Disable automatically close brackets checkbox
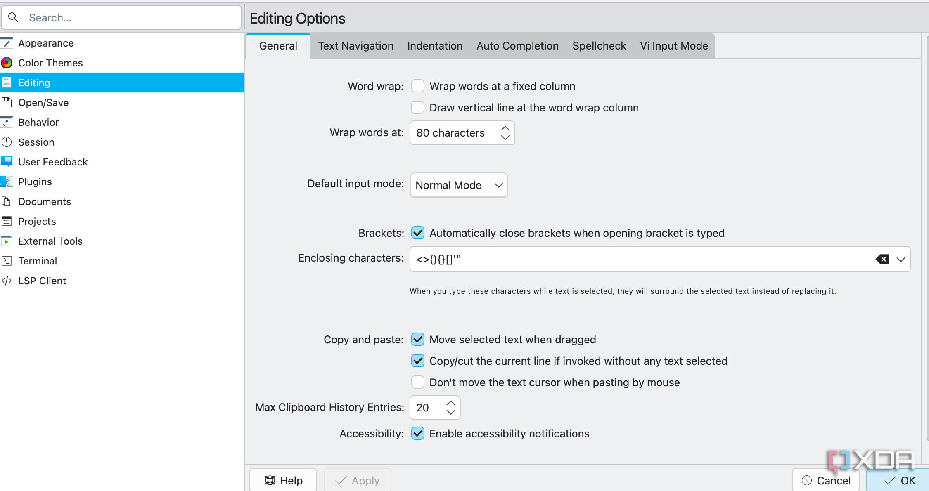Viewport: 929px width, 491px height. 418,233
